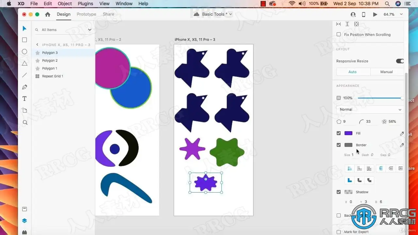Click the horizontal scroll direction icon
The width and height of the screenshot is (418, 235).
339,24
